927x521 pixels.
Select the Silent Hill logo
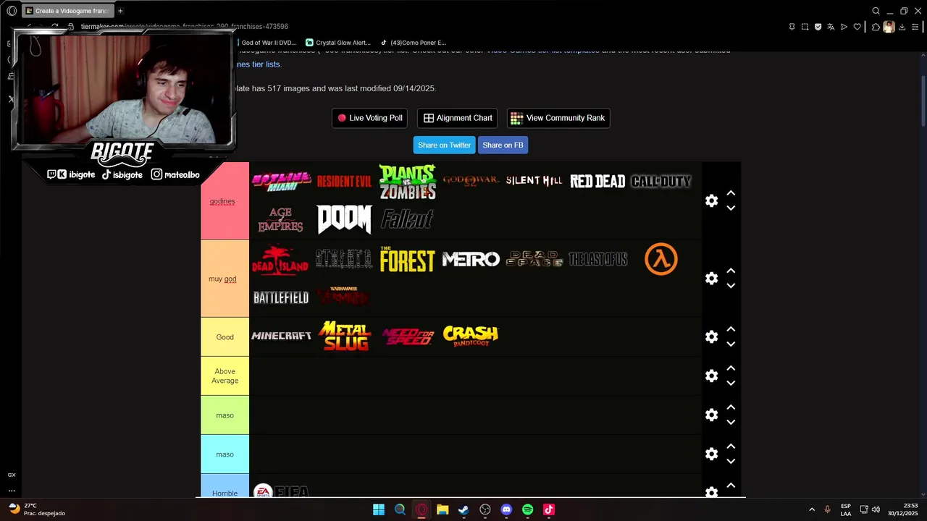(x=534, y=181)
